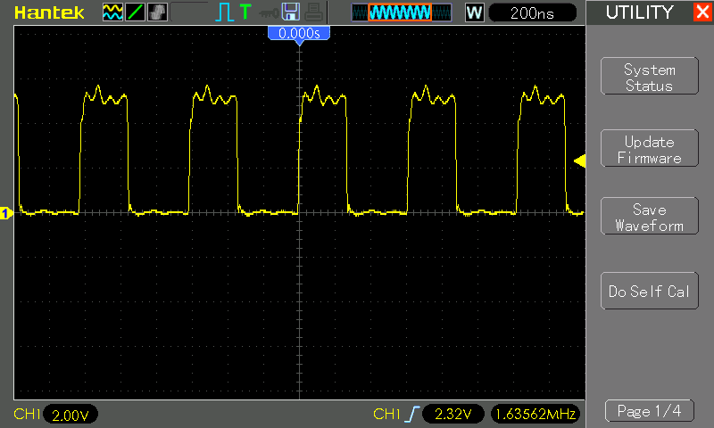Go to next menu page via Page 1/4
The image size is (714, 428).
(649, 411)
